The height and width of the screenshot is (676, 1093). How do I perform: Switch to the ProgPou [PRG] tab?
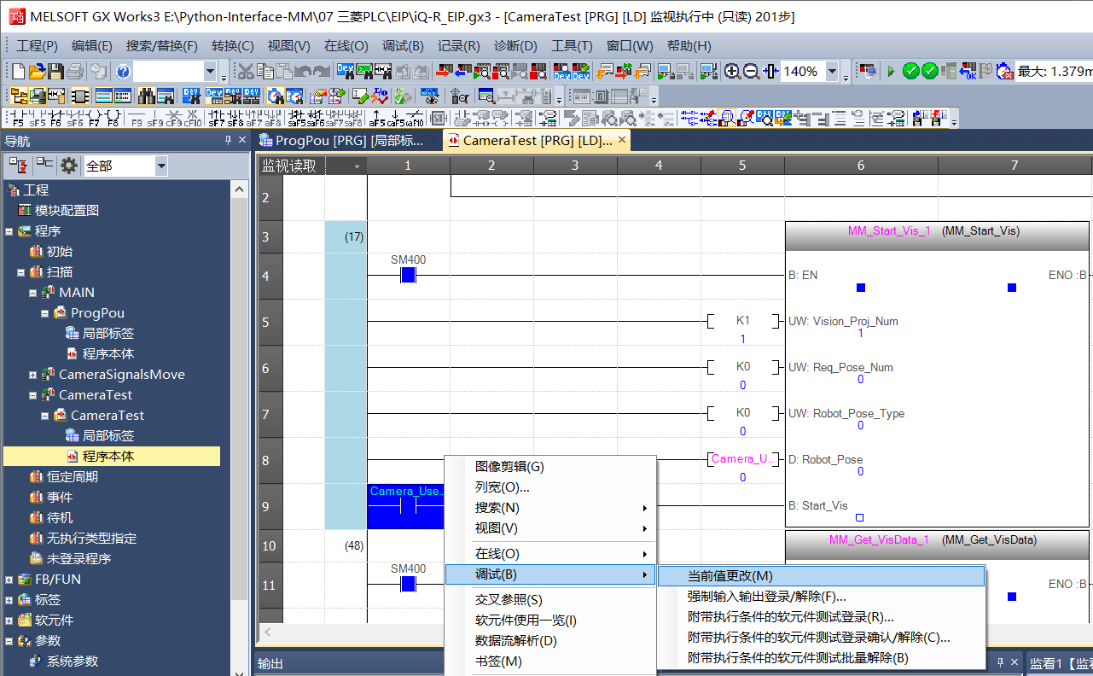tap(348, 141)
